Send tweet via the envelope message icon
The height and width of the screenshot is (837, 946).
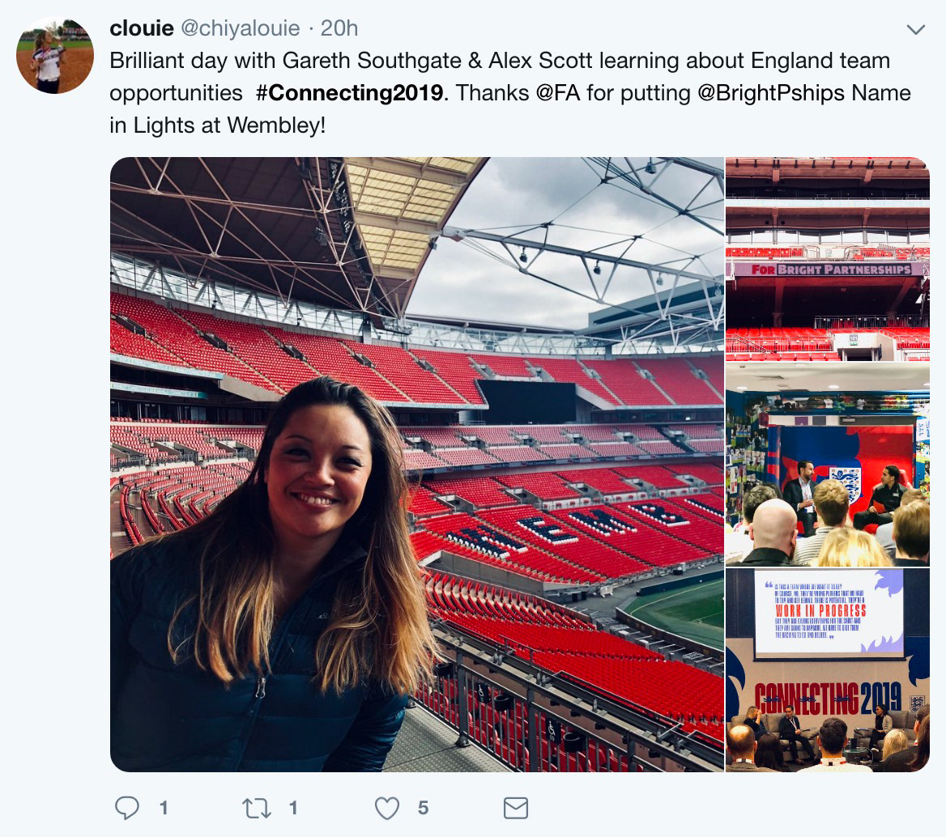pyautogui.click(x=516, y=807)
